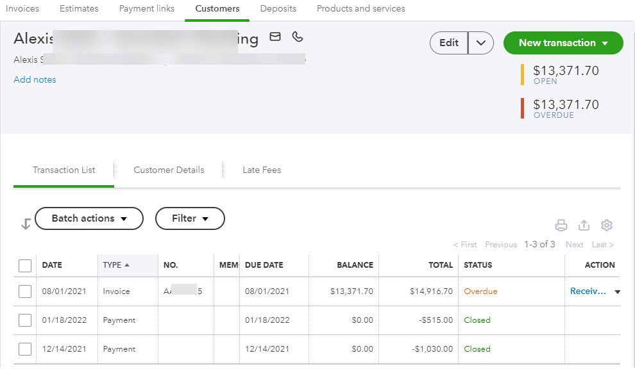635x369 pixels.
Task: Check the checkbox for the 08/01/2021 invoice row
Action: coord(25,291)
